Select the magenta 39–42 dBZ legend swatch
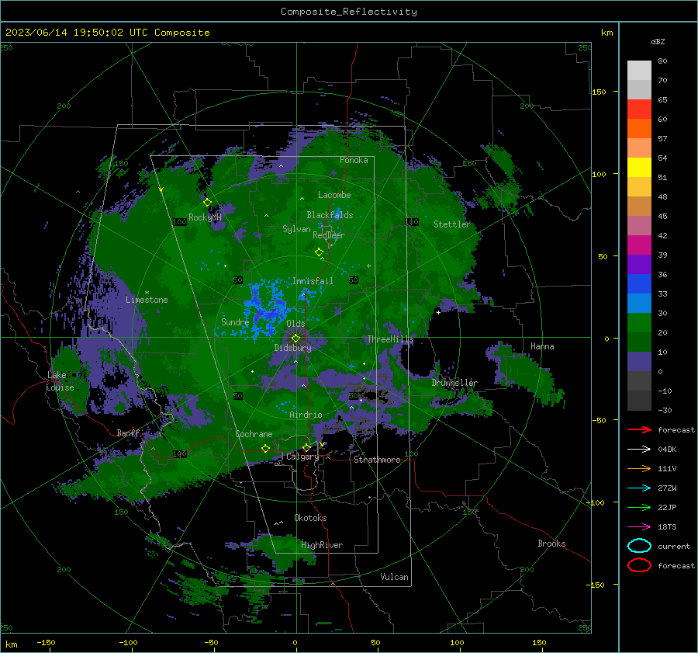Viewport: 698px width, 653px height. pos(639,245)
